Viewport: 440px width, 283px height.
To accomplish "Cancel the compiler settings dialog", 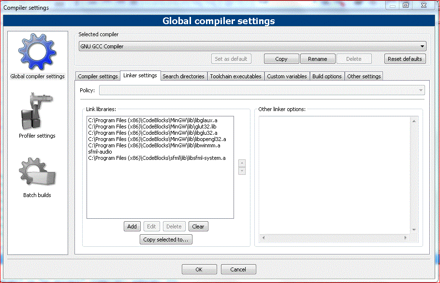I will (238, 269).
